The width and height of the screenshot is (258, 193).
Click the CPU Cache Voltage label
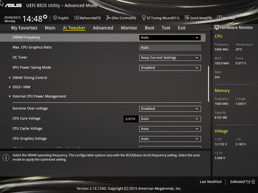[27, 129]
